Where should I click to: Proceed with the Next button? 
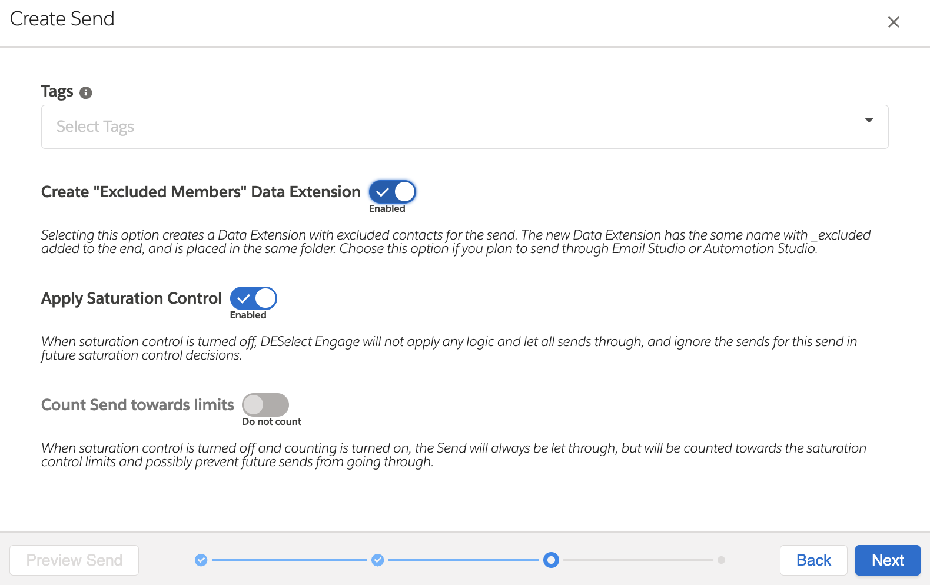coord(888,560)
